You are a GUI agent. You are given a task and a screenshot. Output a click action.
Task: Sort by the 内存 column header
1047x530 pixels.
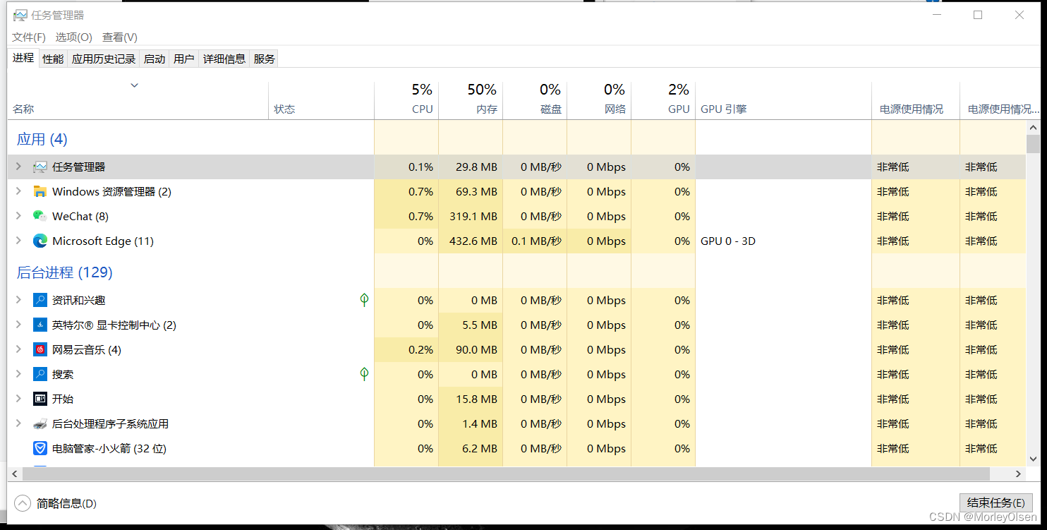[471, 100]
